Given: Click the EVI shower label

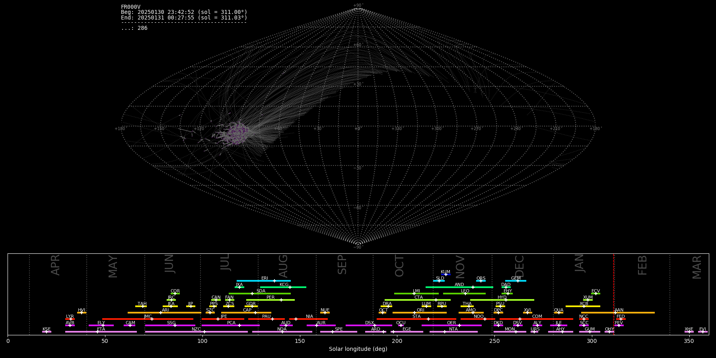Looking at the screenshot, I should coord(702,329).
